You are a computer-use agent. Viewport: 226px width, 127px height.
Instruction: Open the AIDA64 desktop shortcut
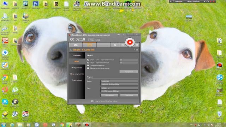point(5,42)
